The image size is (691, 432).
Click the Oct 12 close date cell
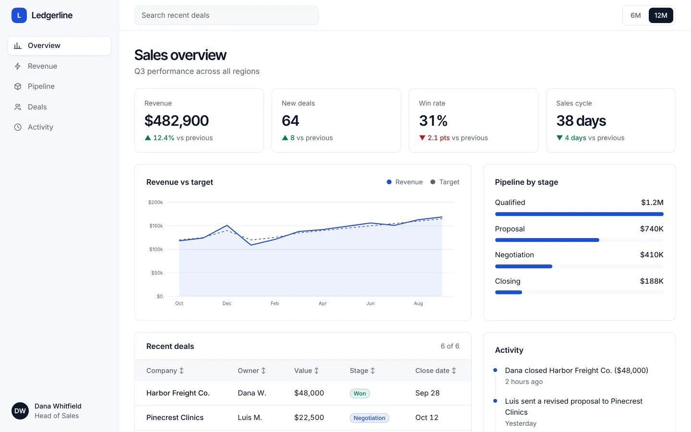427,418
